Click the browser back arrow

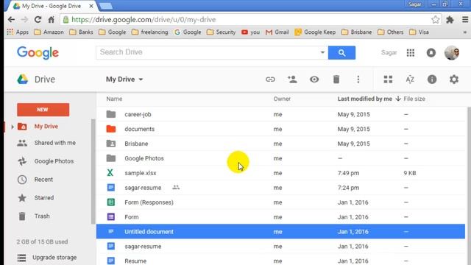coord(12,20)
